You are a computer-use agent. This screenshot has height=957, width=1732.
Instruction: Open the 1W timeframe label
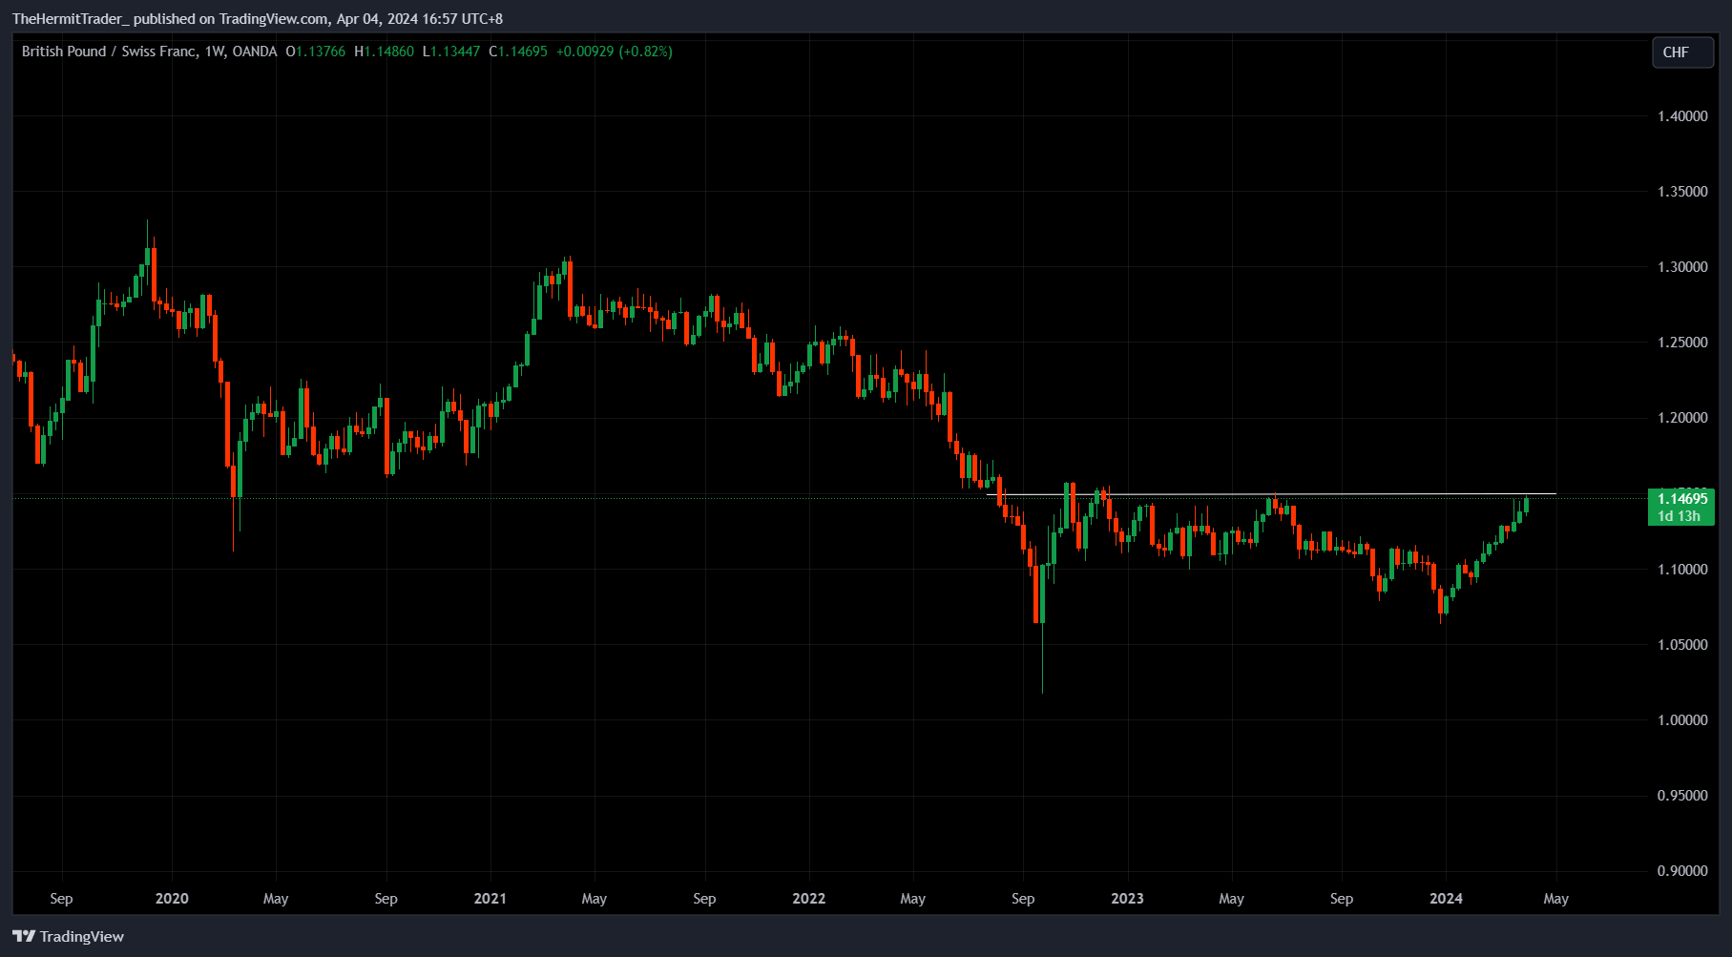pyautogui.click(x=217, y=52)
